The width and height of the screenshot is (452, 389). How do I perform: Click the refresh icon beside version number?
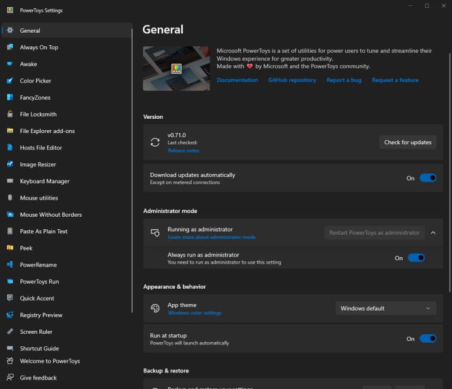coord(155,142)
